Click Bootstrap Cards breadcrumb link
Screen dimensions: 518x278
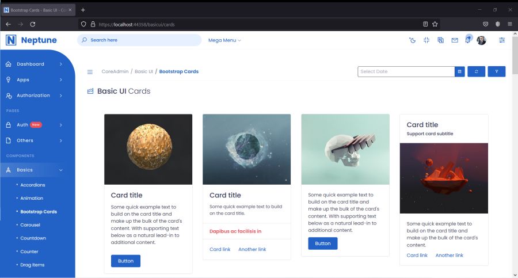point(179,71)
